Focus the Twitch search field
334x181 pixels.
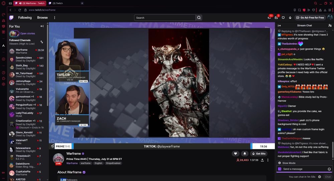point(165,18)
